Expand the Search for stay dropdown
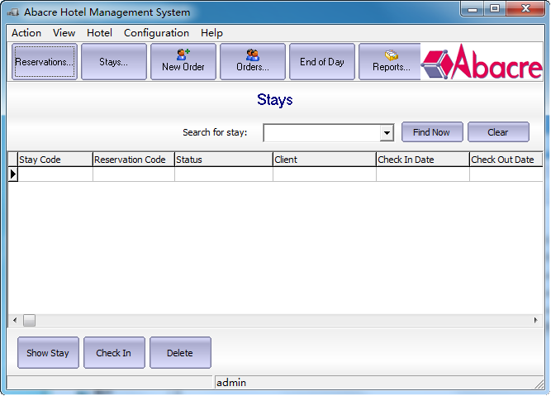The image size is (551, 396). (x=387, y=133)
